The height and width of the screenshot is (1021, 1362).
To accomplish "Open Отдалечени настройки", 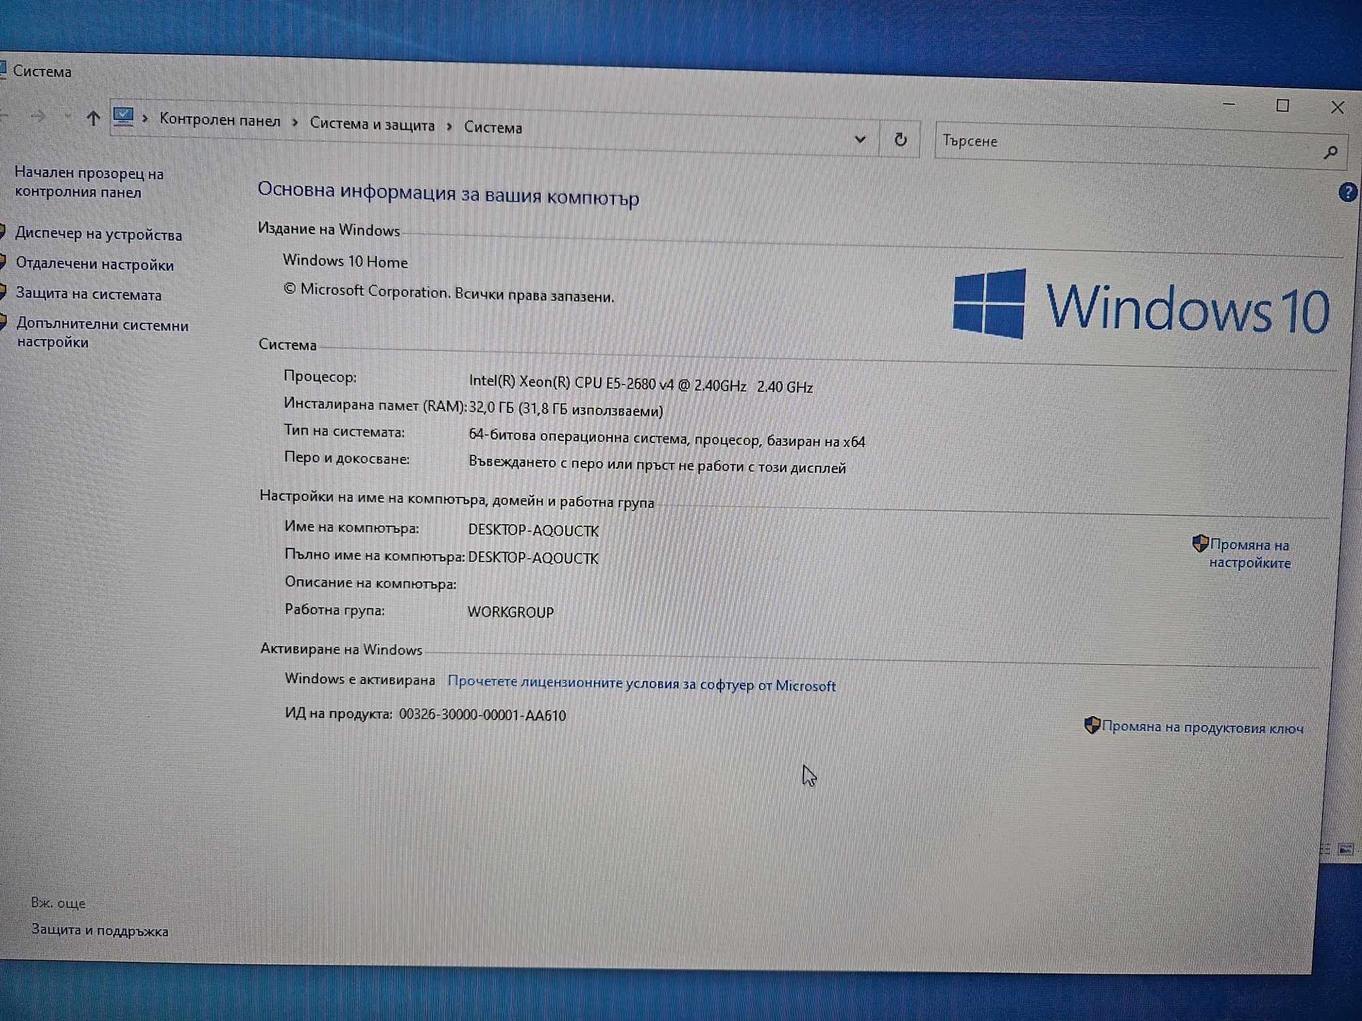I will click(95, 264).
